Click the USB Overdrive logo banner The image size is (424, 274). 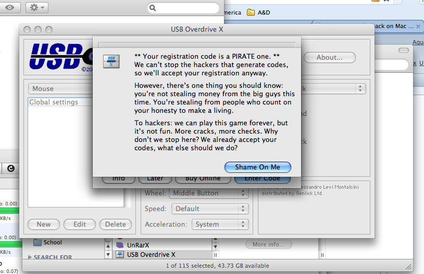click(x=61, y=57)
